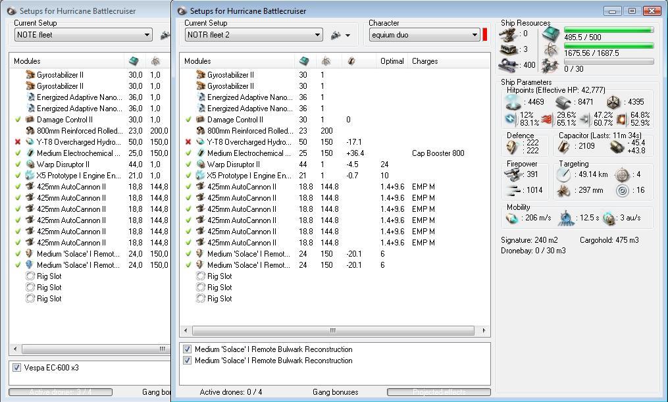
Task: Toggle Y-T8 Overcharged Hydro red X in front window
Action: (x=188, y=142)
